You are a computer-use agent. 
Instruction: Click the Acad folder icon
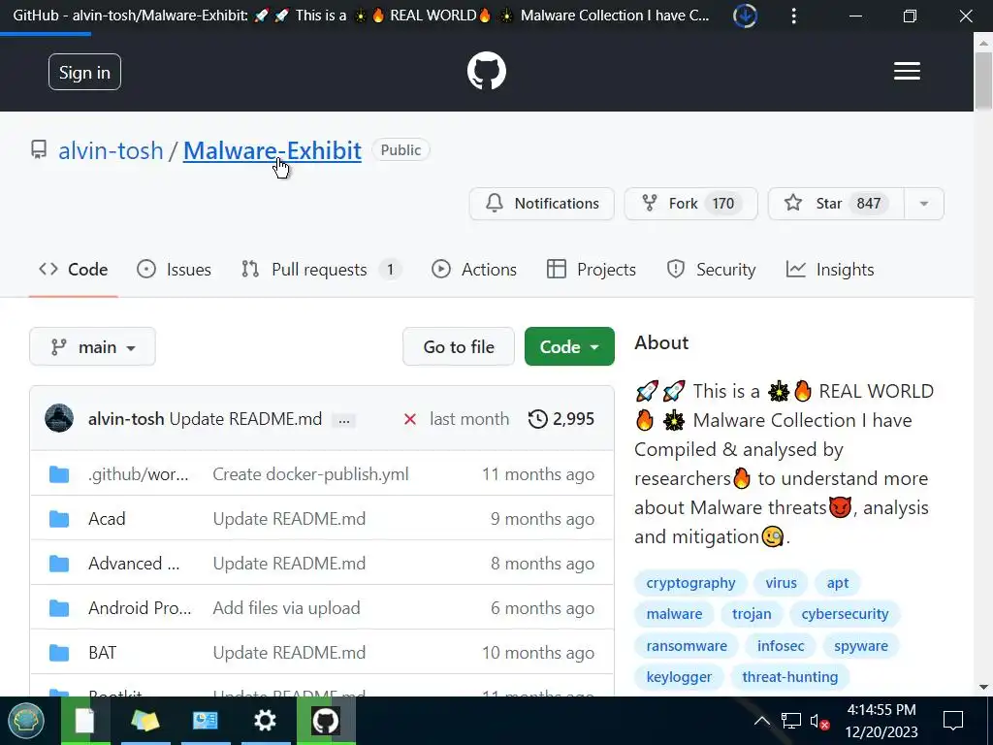point(59,519)
